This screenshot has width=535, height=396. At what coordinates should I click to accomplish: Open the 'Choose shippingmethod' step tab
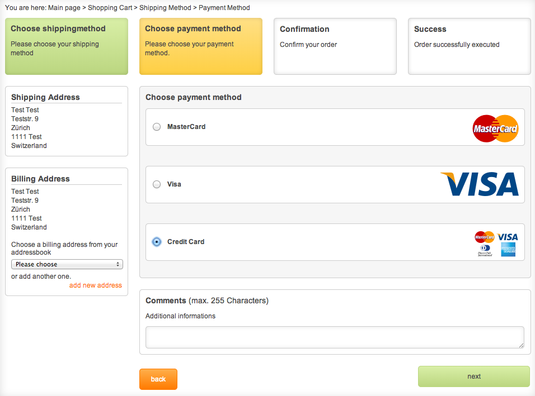point(67,46)
